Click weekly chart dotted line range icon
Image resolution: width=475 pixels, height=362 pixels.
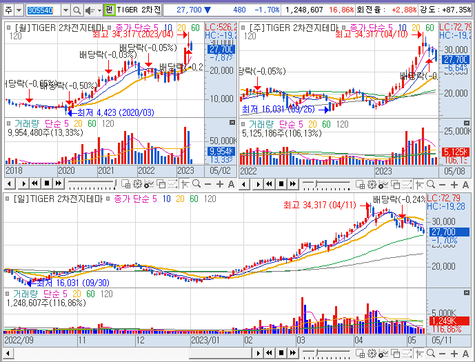(x=407, y=184)
